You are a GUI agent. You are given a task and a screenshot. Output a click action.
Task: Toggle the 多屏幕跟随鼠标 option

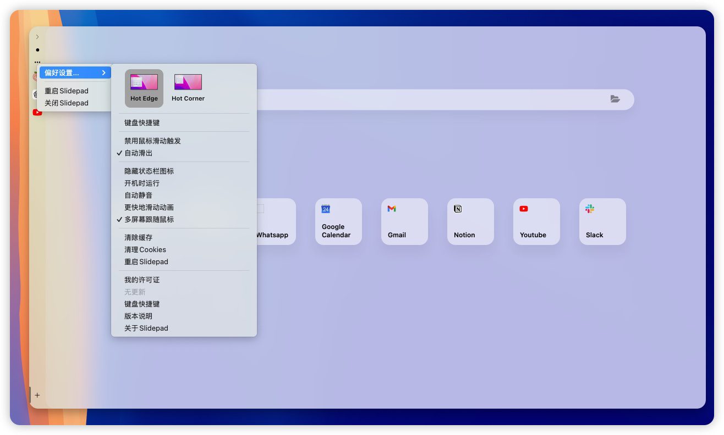click(149, 220)
